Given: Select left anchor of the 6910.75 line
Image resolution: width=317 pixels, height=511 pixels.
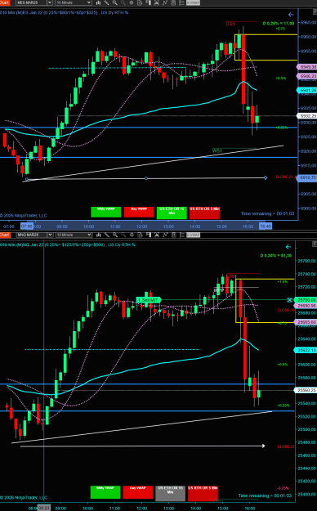Looking at the screenshot, I should 27,179.
